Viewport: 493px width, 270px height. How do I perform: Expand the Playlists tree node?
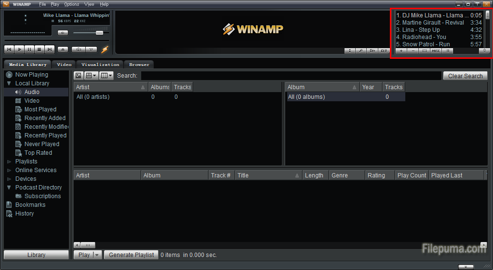point(9,162)
